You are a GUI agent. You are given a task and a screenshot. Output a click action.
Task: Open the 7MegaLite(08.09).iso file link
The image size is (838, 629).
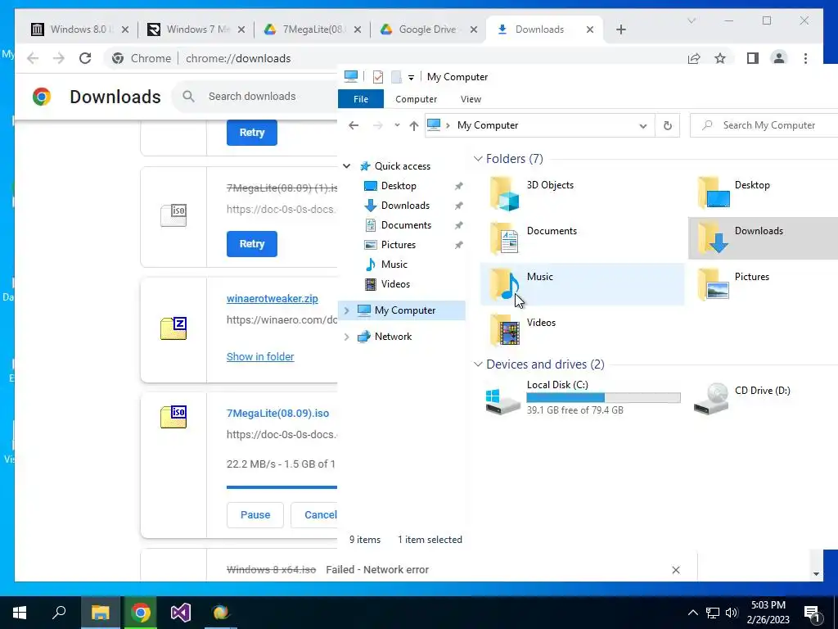(x=277, y=414)
